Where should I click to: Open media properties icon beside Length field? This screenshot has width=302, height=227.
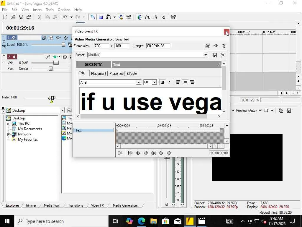click(207, 46)
